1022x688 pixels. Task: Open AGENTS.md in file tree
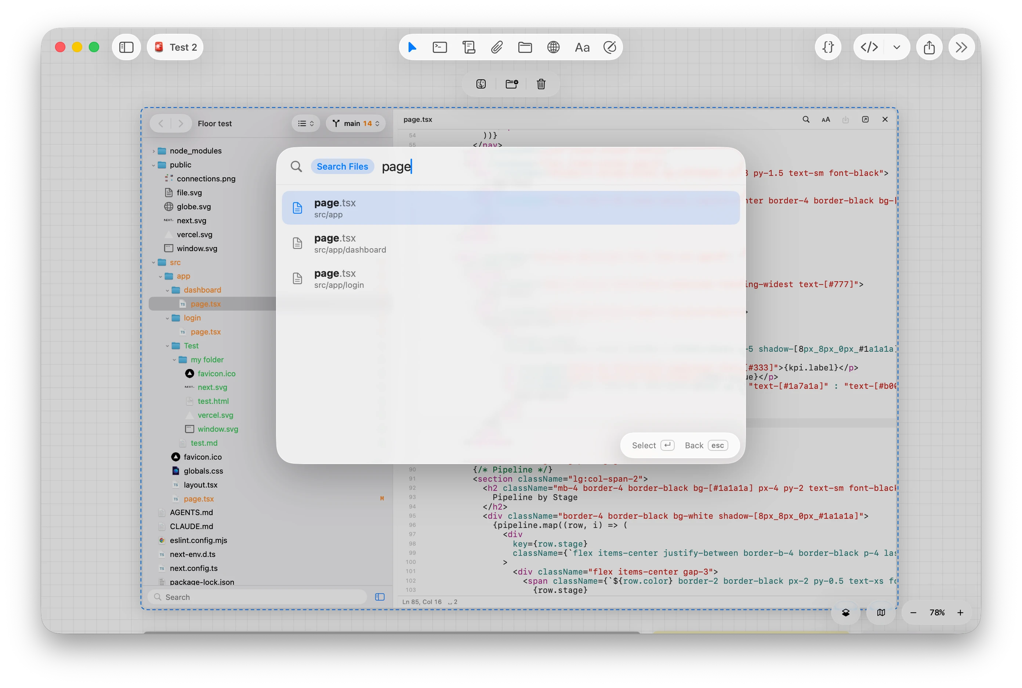191,513
